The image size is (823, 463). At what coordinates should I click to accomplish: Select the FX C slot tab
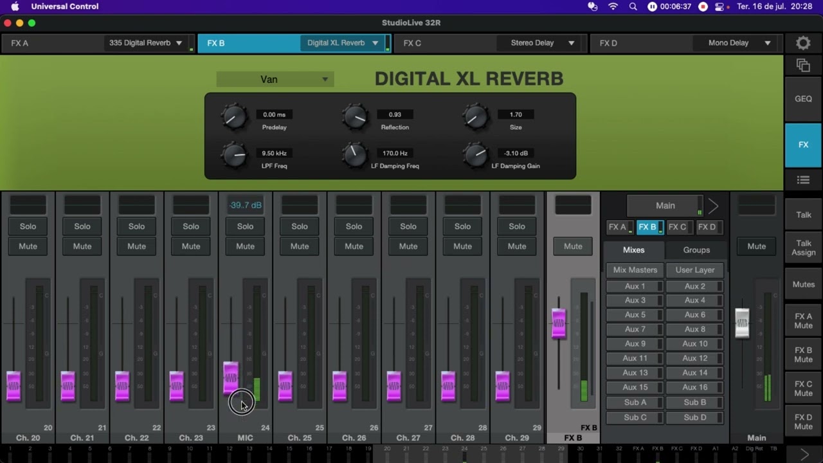(x=444, y=43)
